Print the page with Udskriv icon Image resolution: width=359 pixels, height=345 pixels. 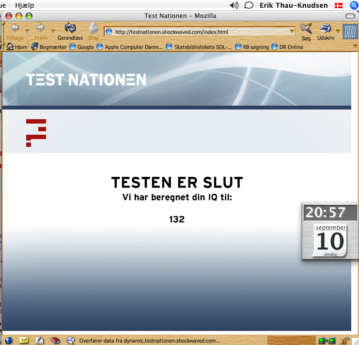coord(326,29)
